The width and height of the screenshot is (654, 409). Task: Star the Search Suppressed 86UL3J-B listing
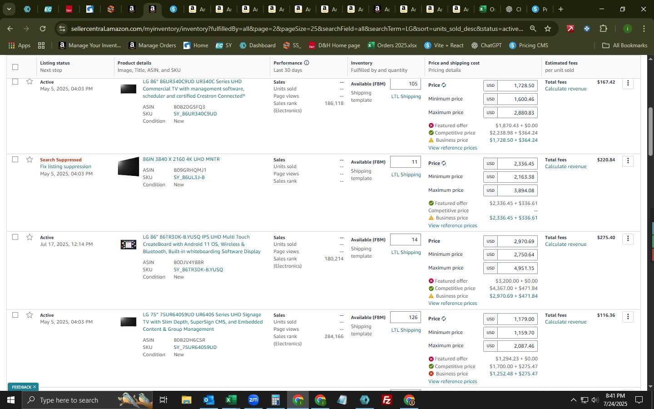[30, 160]
